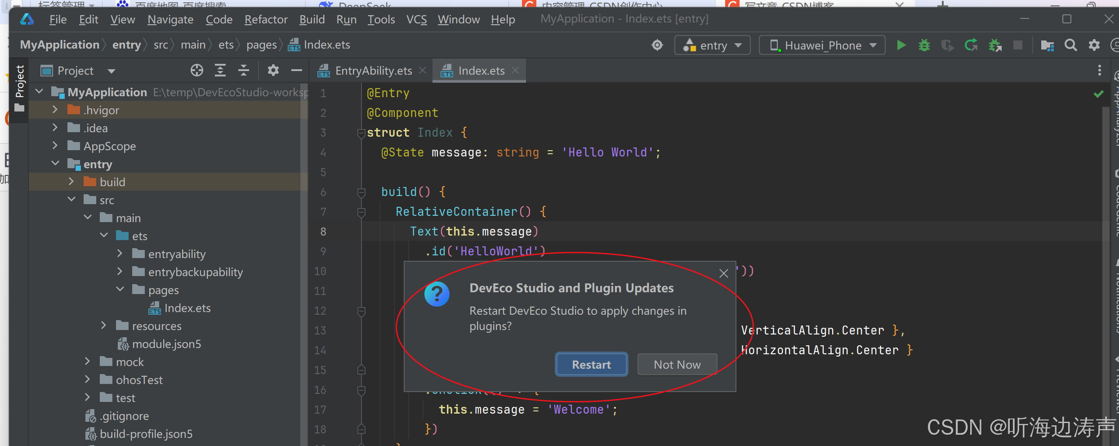This screenshot has width=1119, height=446.
Task: Select build-profile.json5 in the project tree
Action: [x=146, y=434]
